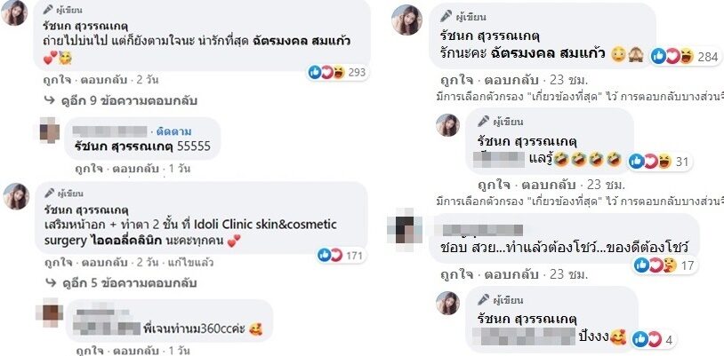
Task: Open reactions with count 4
Action: tap(653, 340)
